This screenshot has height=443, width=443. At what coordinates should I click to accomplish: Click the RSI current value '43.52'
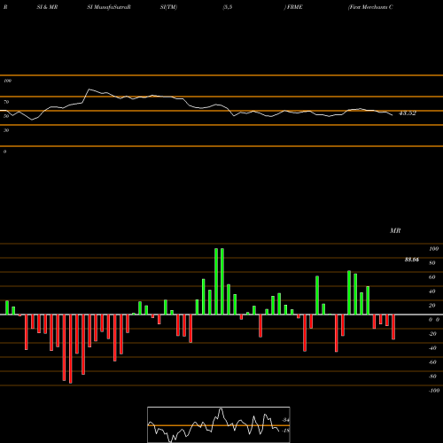pos(408,113)
